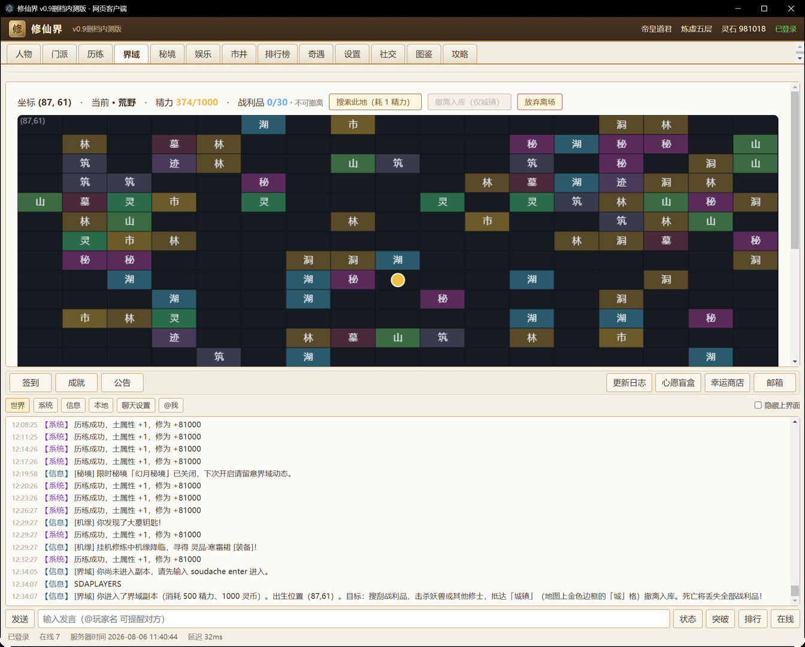
Task: Switch to the 娱乐 tab
Action: [x=204, y=54]
